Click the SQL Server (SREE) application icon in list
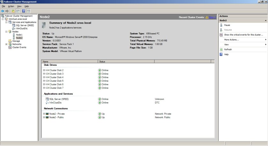This screenshot has height=146, width=268. pyautogui.click(x=47, y=99)
